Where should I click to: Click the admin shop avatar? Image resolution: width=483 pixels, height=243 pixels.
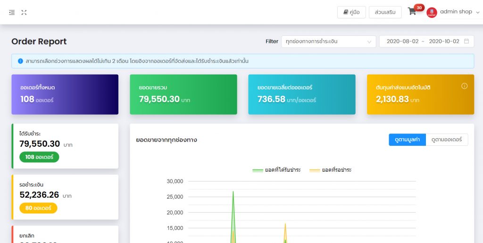(x=432, y=12)
